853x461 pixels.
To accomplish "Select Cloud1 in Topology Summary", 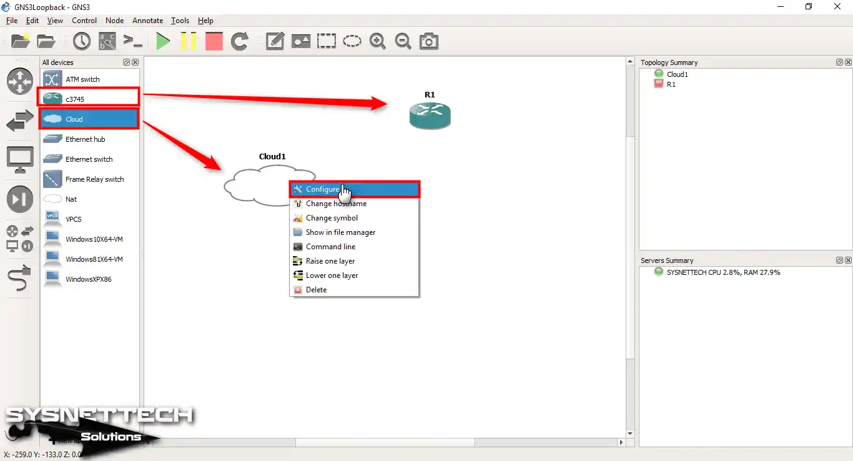I will tap(677, 74).
